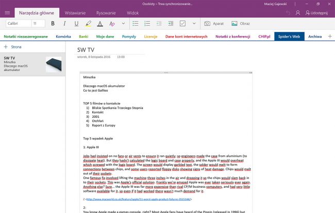The image size is (335, 213).
Task: Click the Kontakt list item
Action: click(x=97, y=112)
